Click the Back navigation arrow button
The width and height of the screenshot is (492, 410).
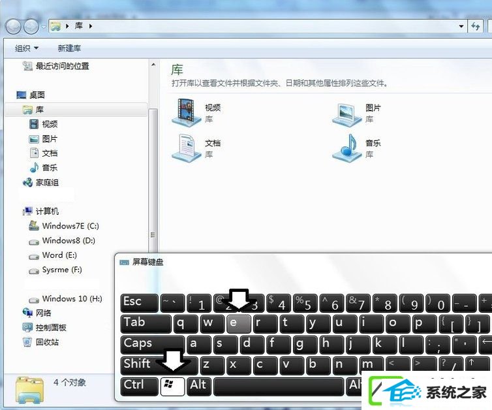(x=14, y=26)
